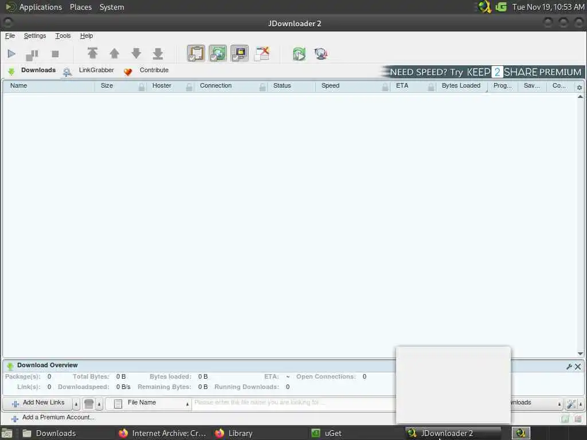
Task: Expand the bottom bar settings arrow
Action: pos(581,404)
